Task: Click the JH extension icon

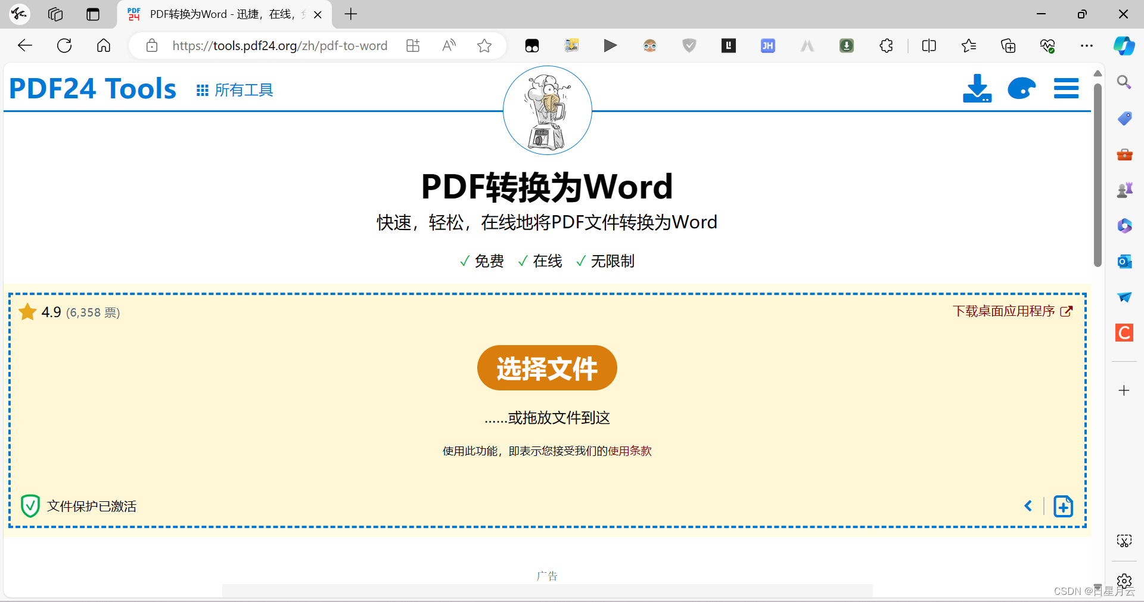Action: tap(768, 46)
